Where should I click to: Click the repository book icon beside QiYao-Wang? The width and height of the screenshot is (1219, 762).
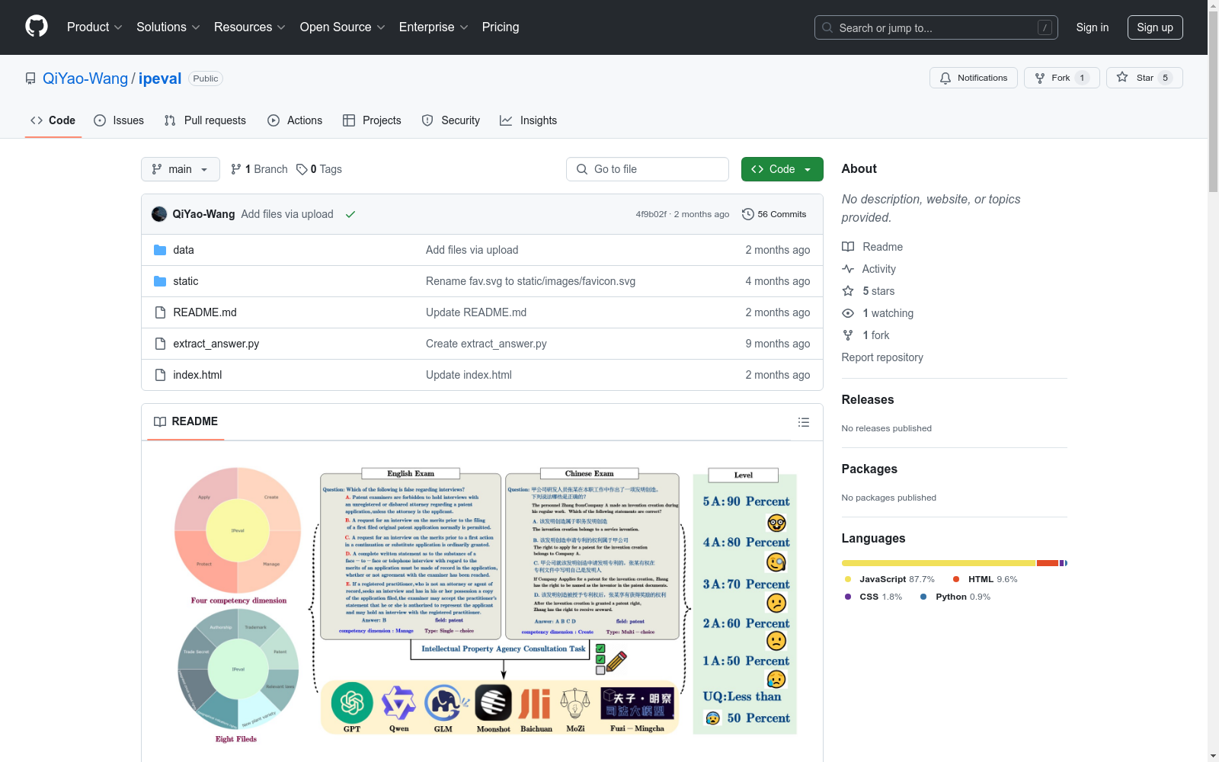click(30, 78)
